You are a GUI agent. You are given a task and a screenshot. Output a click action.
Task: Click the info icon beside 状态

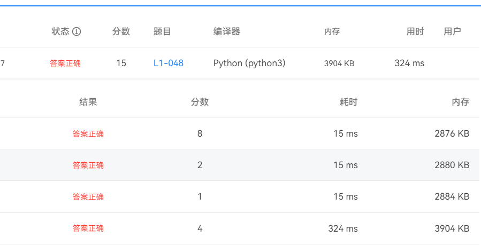77,31
